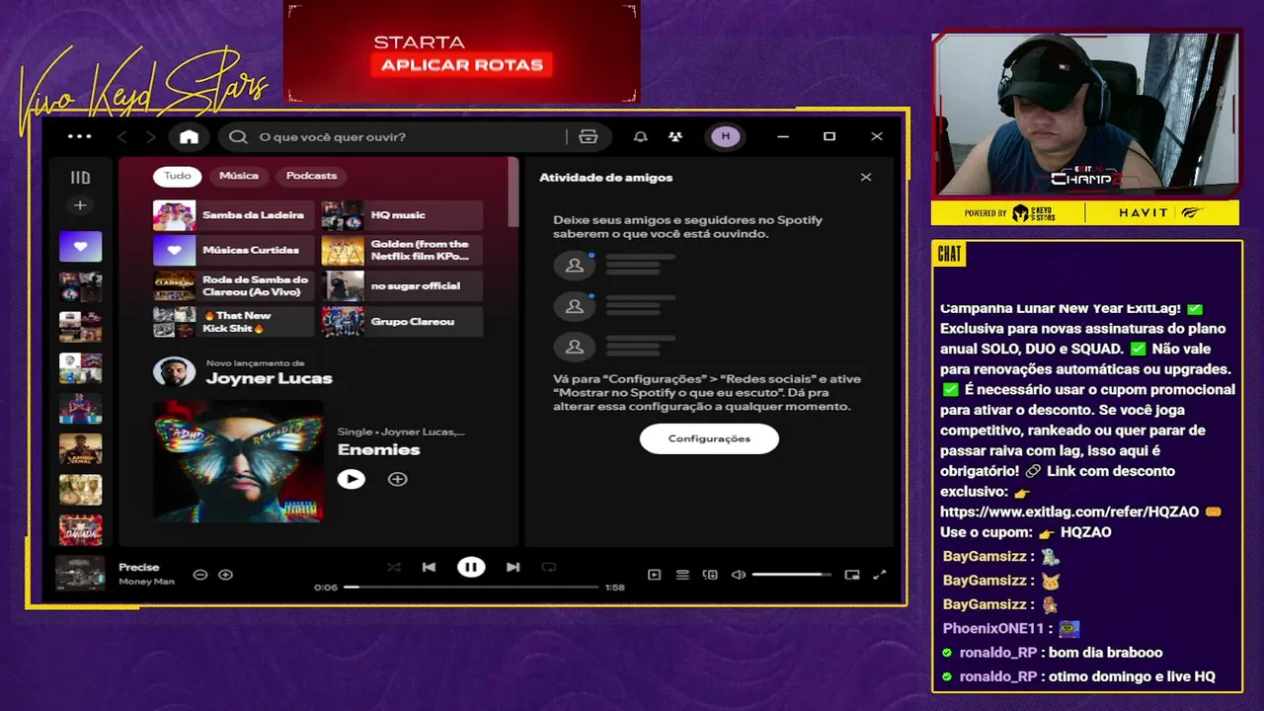Skip to the previous track

(x=429, y=567)
